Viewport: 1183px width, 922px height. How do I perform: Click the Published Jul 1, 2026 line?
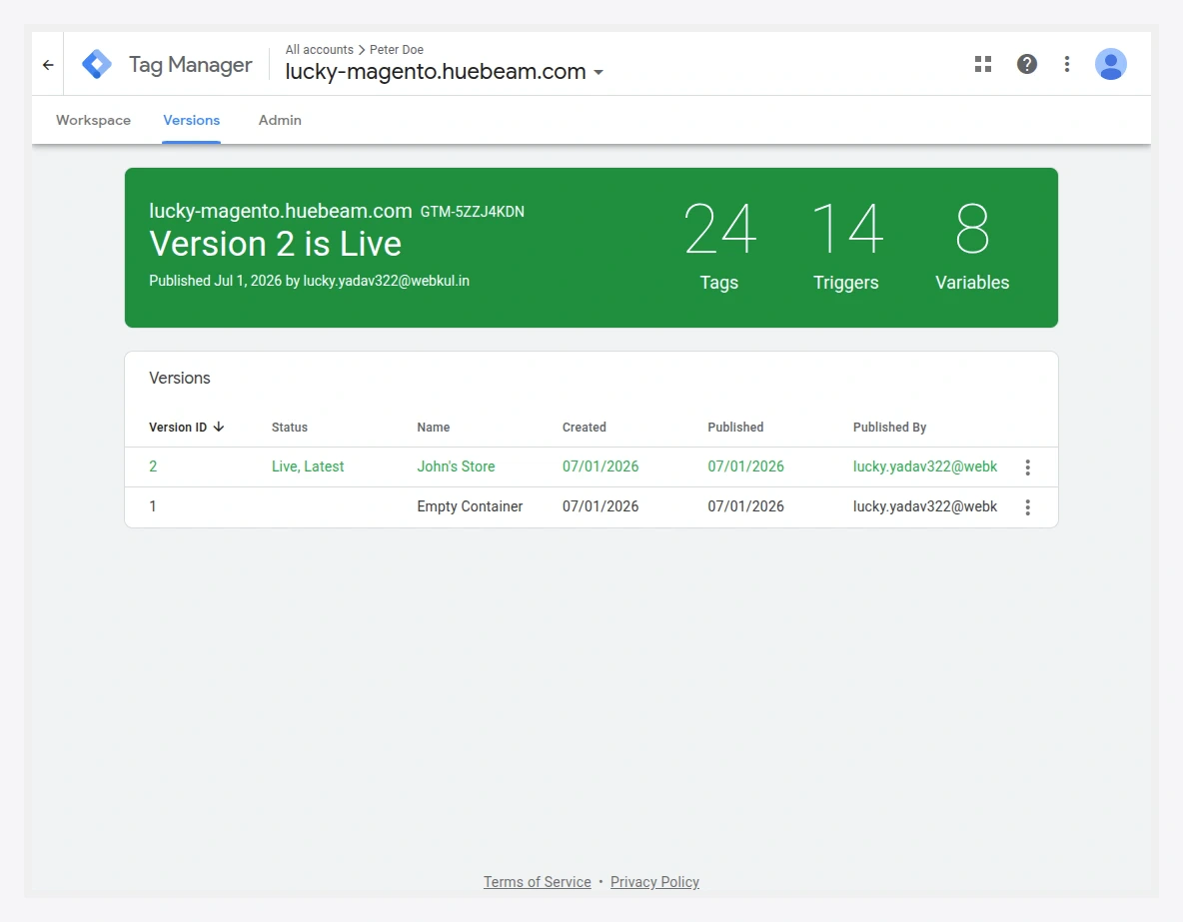pyautogui.click(x=310, y=281)
